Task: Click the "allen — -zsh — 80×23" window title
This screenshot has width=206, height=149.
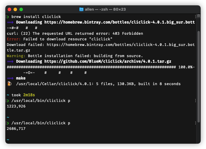Action: tap(105, 9)
